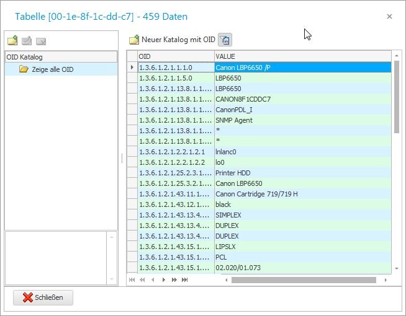The image size is (406, 316).
Task: Click the horizontal scrollbar right arrow
Action: click(386, 280)
